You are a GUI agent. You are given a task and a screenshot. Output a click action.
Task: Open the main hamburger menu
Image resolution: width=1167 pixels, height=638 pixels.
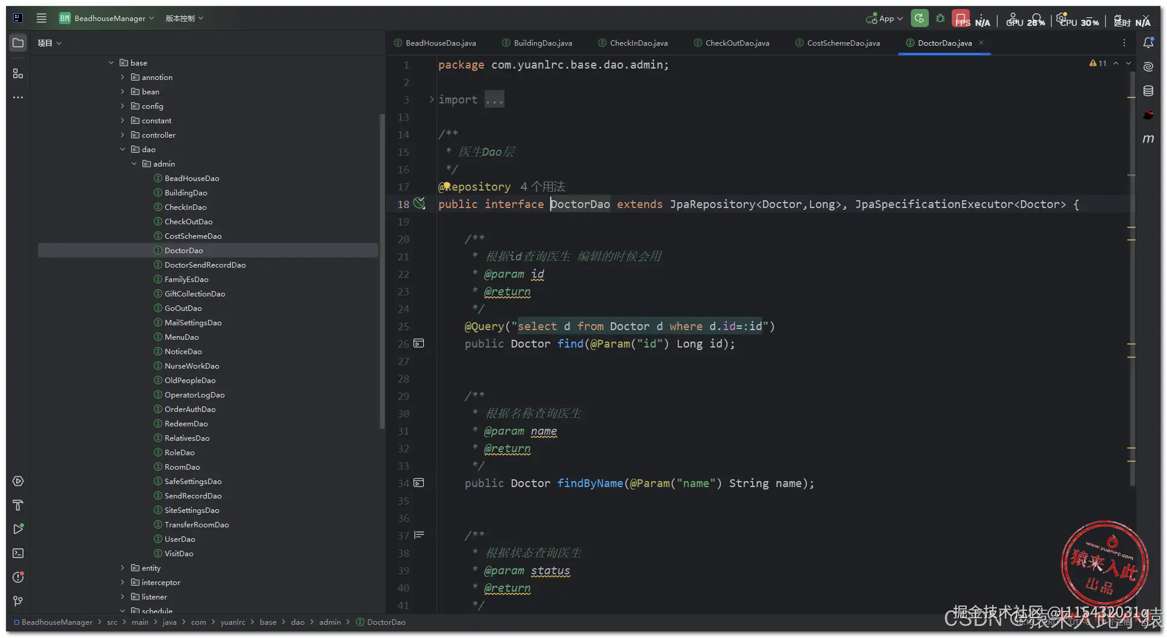[41, 18]
